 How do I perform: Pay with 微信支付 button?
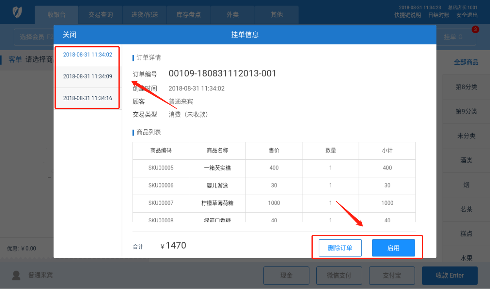[x=339, y=275]
